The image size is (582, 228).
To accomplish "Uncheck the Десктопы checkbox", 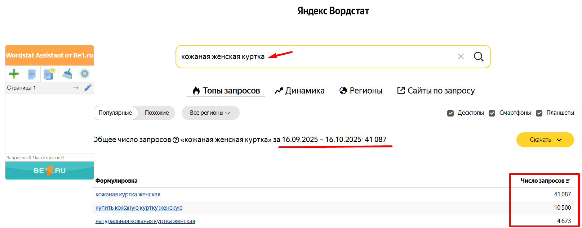I will 450,113.
